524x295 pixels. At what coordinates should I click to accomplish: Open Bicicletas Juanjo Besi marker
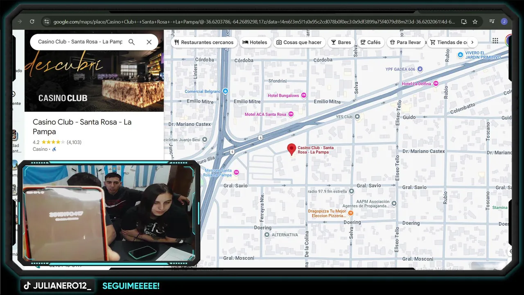[205, 140]
